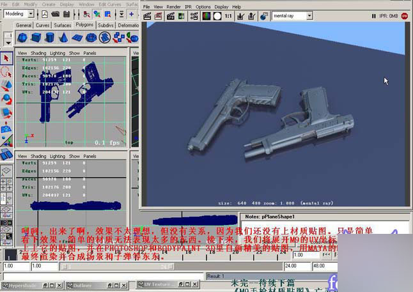Toggle select by object type mode
This screenshot has height=292, width=413.
(x=97, y=14)
